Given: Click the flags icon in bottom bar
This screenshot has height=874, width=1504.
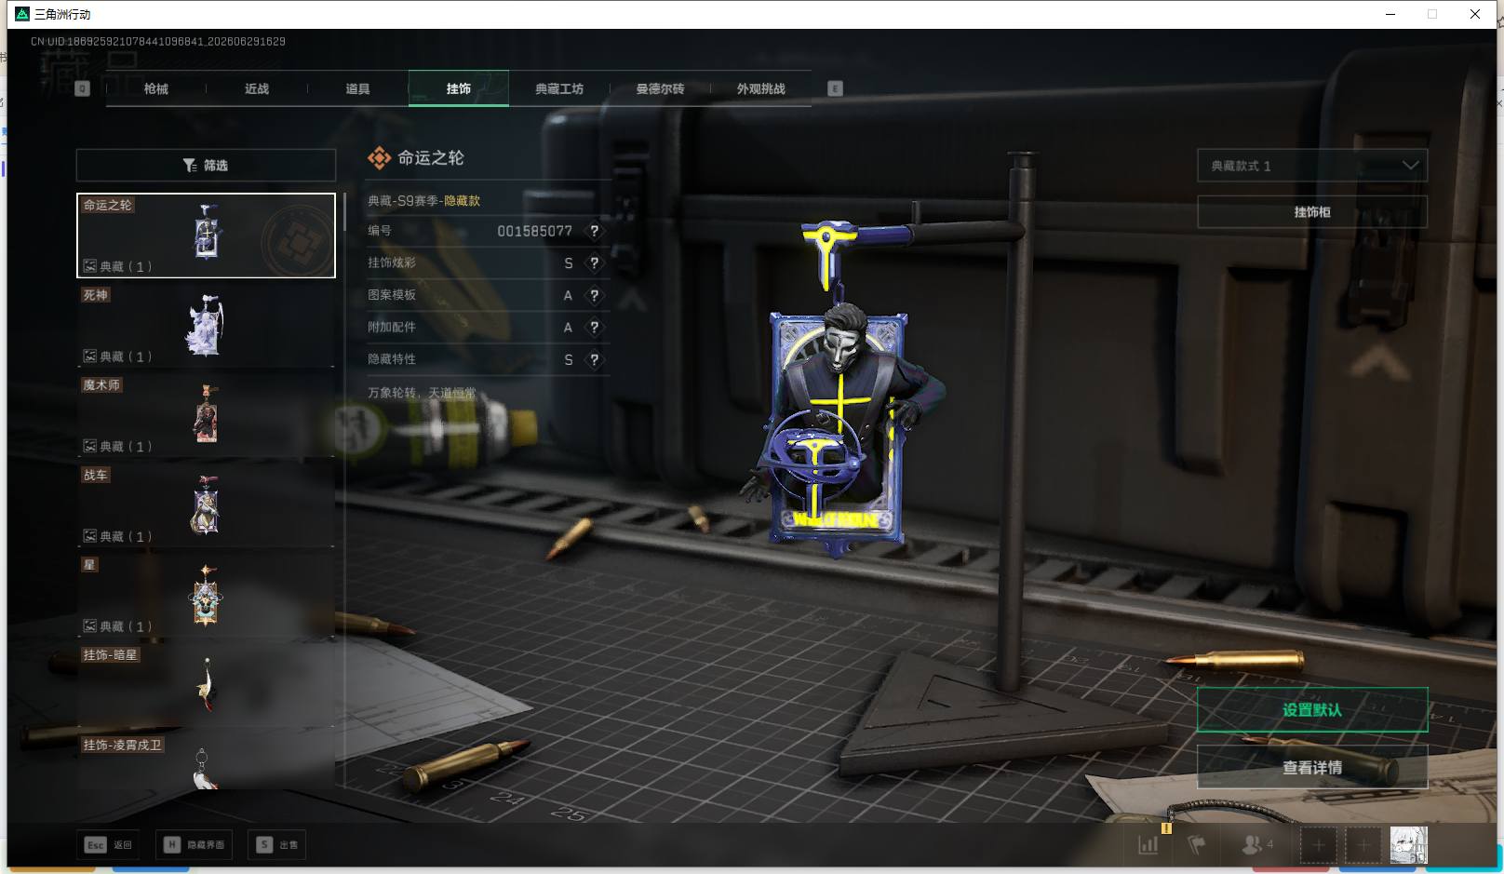Looking at the screenshot, I should pyautogui.click(x=1197, y=845).
